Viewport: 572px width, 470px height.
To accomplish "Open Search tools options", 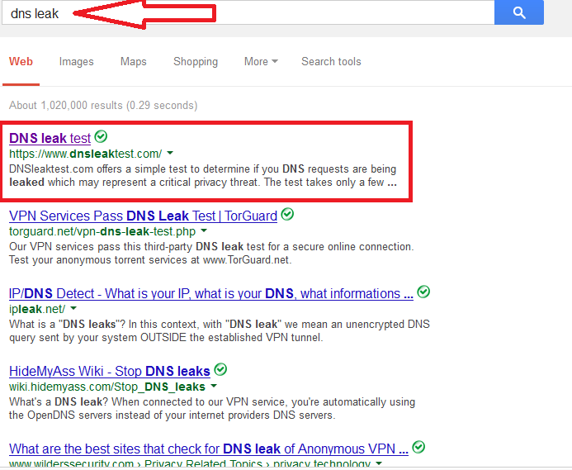I will [331, 61].
